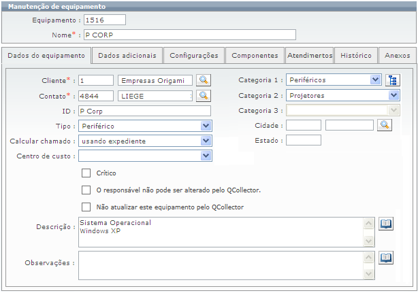Enable the Crítico checkbox
The width and height of the screenshot is (418, 293).
[x=86, y=173]
